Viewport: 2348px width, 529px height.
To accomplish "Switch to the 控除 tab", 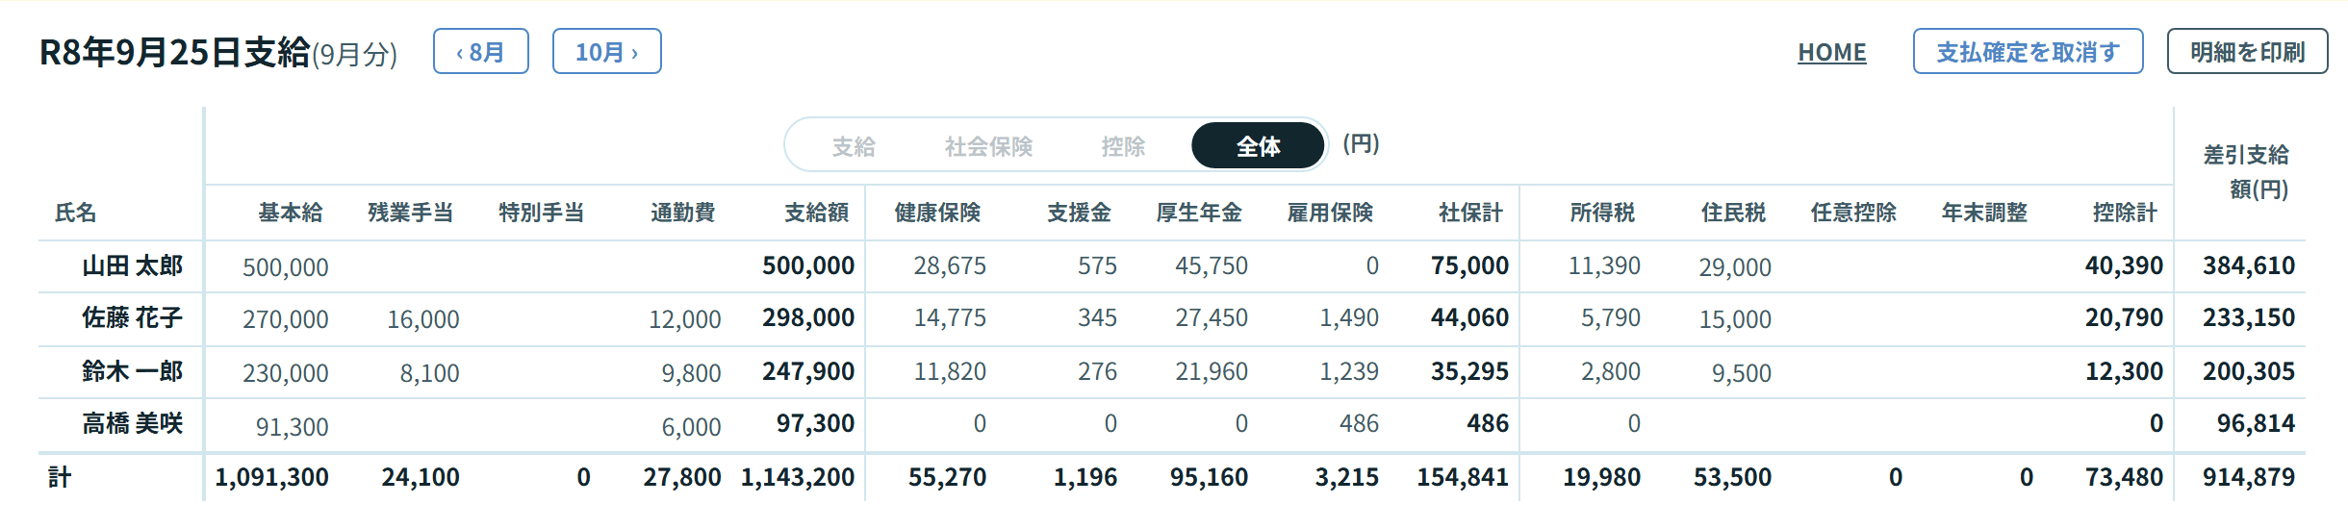I will tap(1123, 146).
